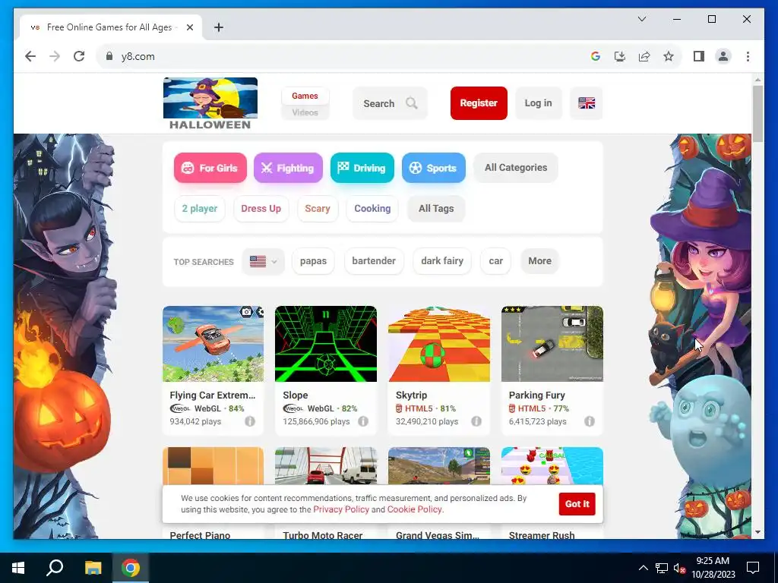Switch to the Videos toggle option

tap(305, 112)
